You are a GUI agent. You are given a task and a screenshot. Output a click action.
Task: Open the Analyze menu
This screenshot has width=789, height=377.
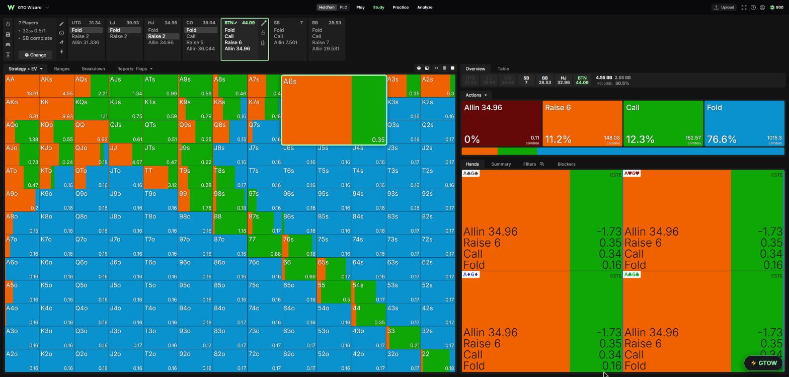pyautogui.click(x=425, y=8)
